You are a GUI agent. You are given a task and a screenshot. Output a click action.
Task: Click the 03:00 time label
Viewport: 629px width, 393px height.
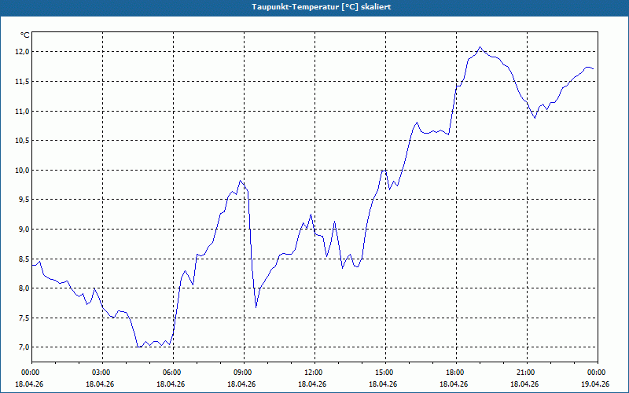coord(103,373)
